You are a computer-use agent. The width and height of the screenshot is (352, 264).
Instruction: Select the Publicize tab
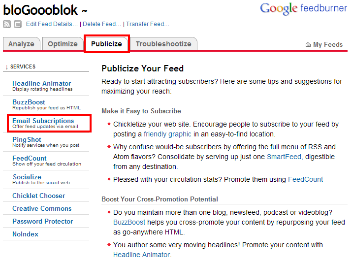tap(107, 44)
